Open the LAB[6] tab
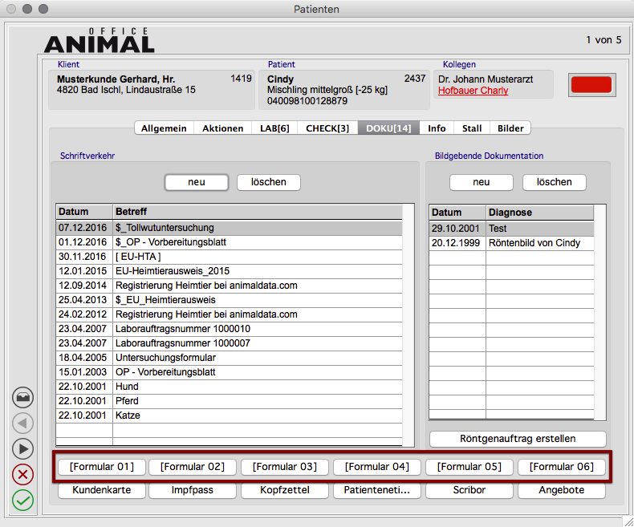Viewport: 634px width, 527px height. 274,128
